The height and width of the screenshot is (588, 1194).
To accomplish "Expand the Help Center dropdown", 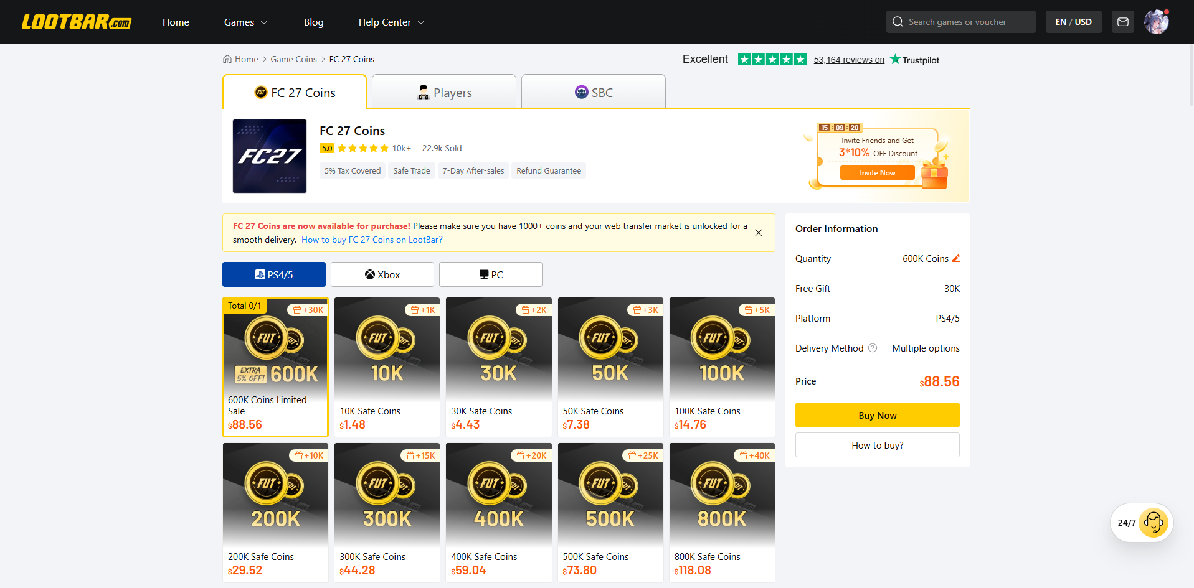I will coord(391,22).
